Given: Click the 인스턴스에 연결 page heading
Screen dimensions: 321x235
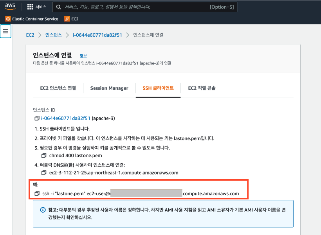Looking at the screenshot, I should (52, 55).
